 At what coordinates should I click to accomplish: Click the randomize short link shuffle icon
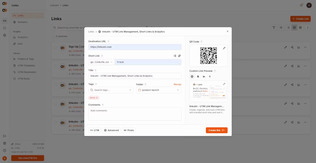(x=175, y=56)
